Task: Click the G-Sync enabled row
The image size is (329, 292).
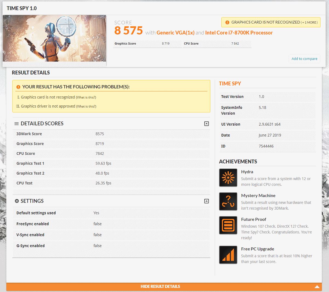Action: (x=111, y=246)
